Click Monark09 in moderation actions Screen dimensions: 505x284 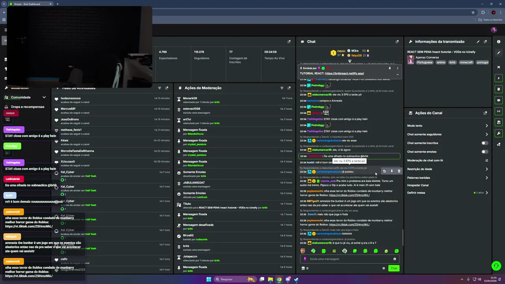(190, 98)
